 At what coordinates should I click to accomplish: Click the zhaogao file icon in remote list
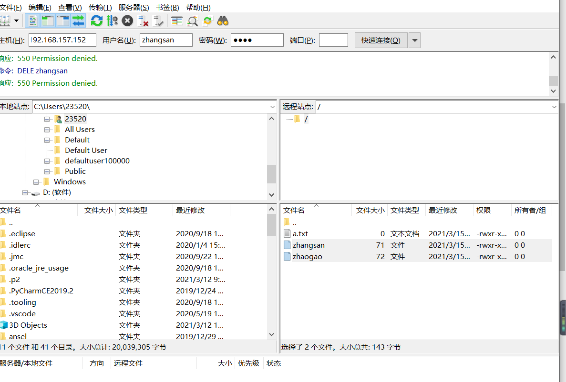click(287, 256)
